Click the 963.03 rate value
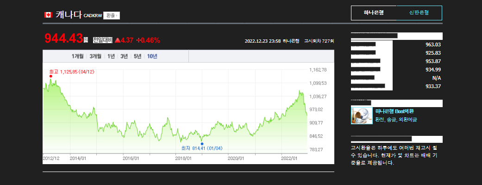 pos(433,45)
